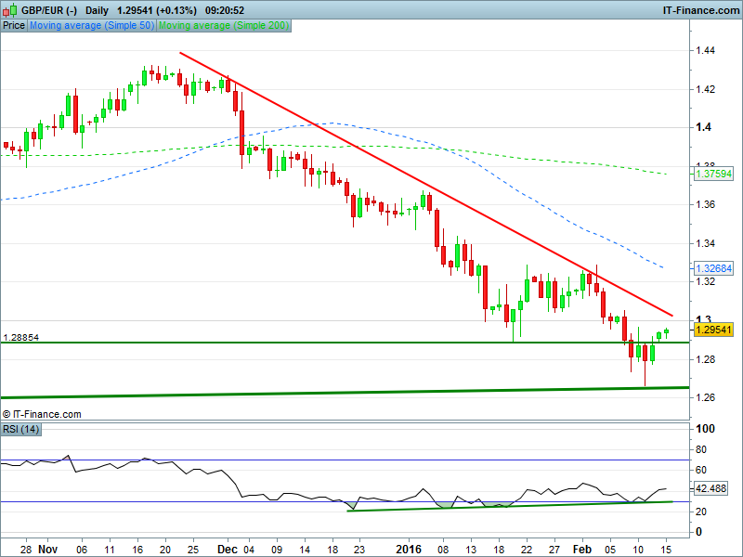Click the Nov marker on time axis
This screenshot has height=557, width=743.
tap(50, 549)
